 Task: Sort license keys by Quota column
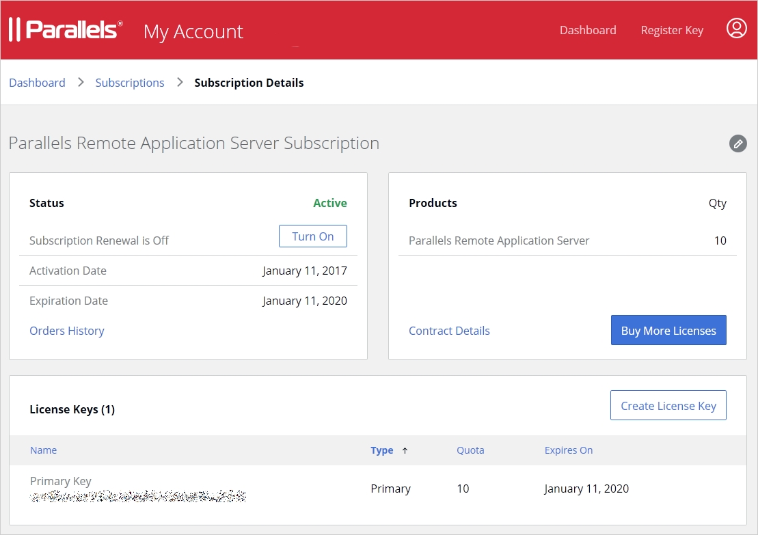coord(470,450)
